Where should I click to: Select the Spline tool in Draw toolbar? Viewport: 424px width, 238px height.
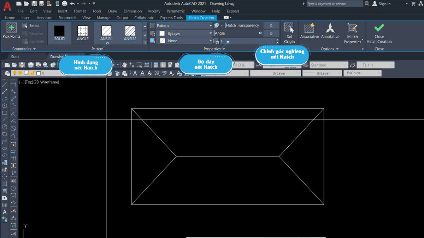[5, 141]
